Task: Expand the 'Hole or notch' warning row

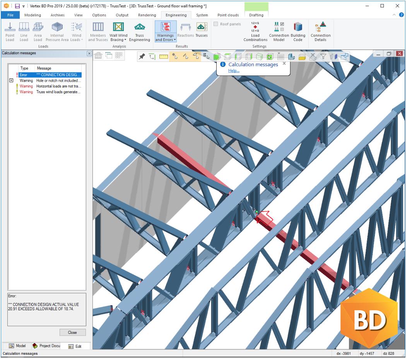Action: (x=11, y=80)
